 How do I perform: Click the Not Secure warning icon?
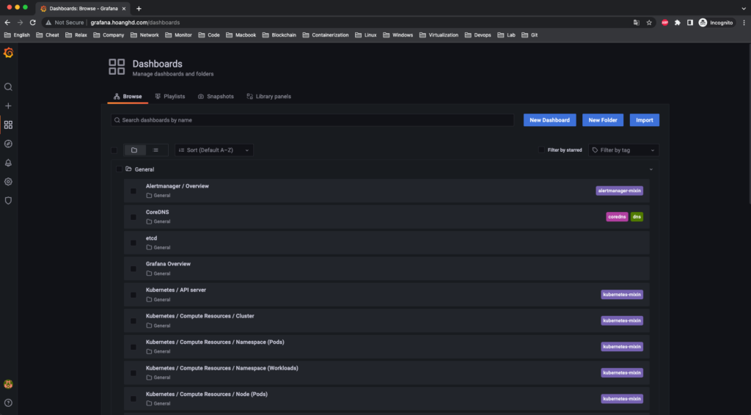[x=48, y=23]
